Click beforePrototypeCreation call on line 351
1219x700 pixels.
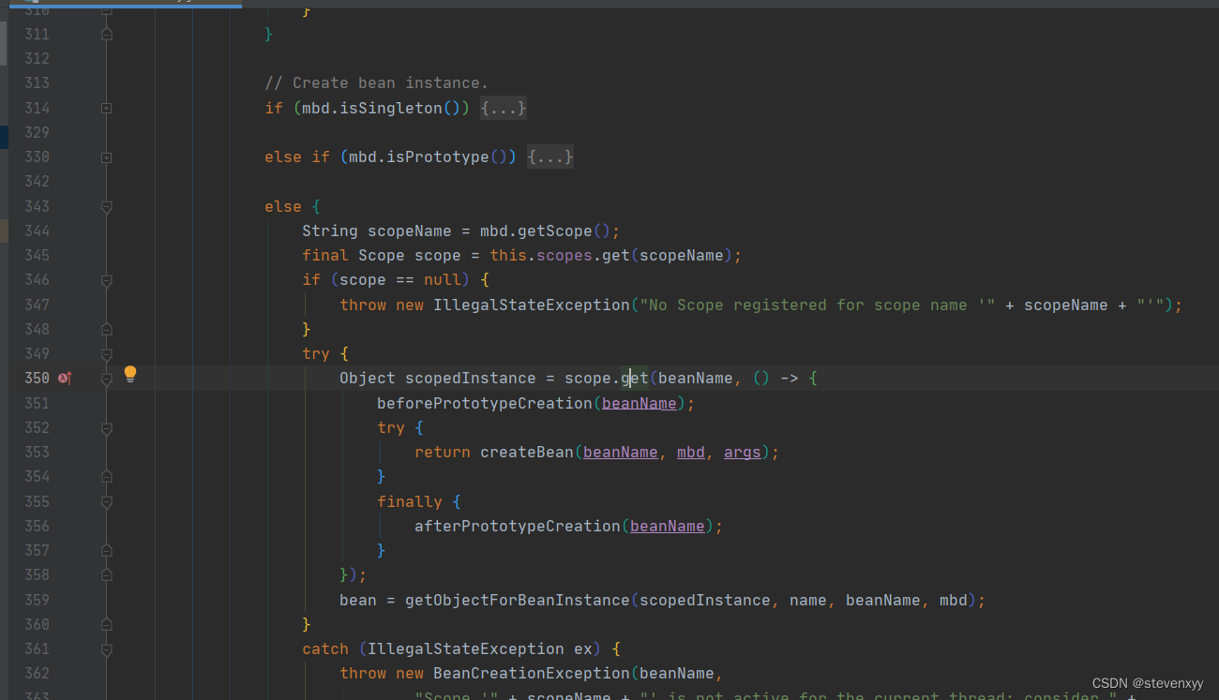pyautogui.click(x=484, y=403)
